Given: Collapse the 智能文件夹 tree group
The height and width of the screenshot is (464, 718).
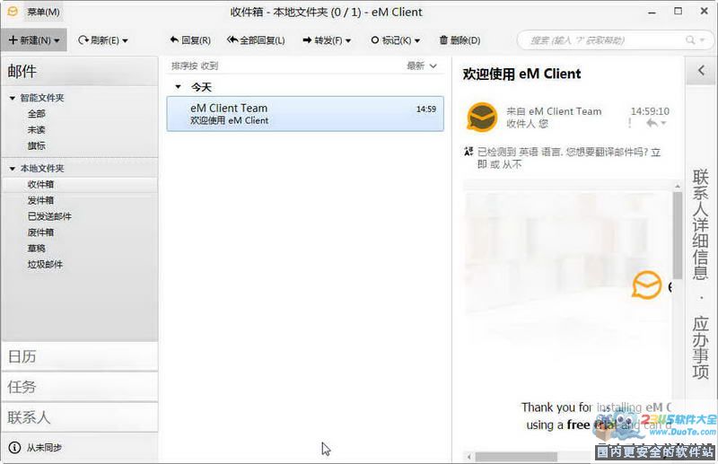Looking at the screenshot, I should tap(13, 98).
